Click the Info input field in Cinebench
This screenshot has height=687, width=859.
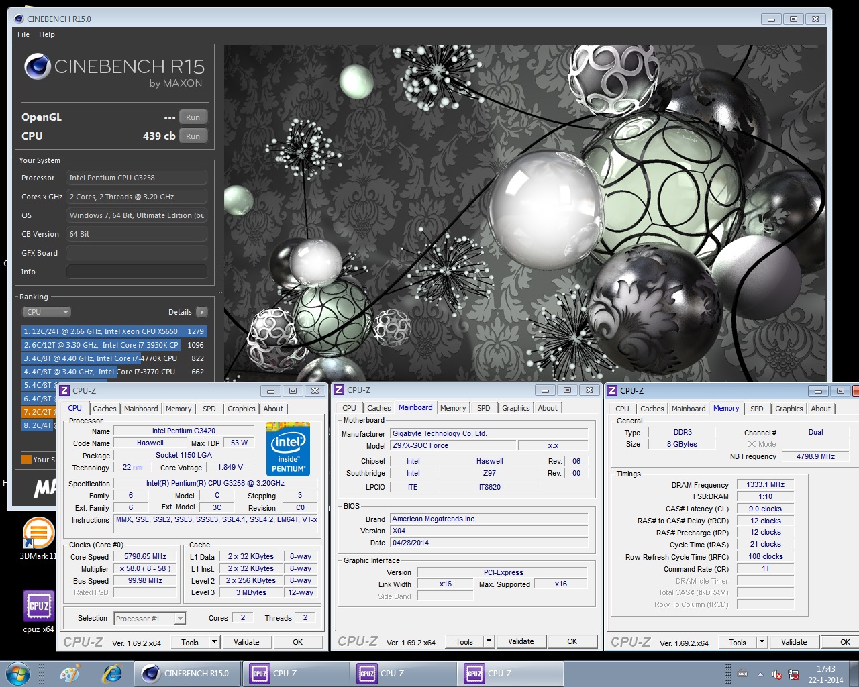(x=136, y=272)
